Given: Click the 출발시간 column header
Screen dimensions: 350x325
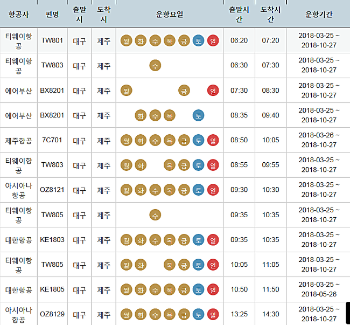Looking at the screenshot, I should (239, 15).
